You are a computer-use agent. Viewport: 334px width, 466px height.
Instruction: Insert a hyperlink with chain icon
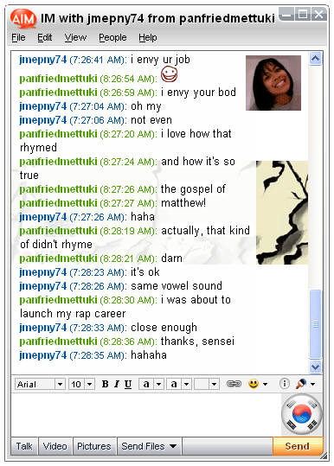234,384
